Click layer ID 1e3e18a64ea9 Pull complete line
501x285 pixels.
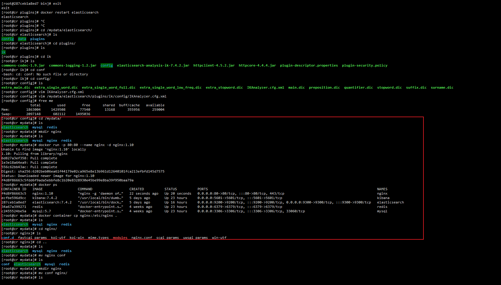point(29,163)
